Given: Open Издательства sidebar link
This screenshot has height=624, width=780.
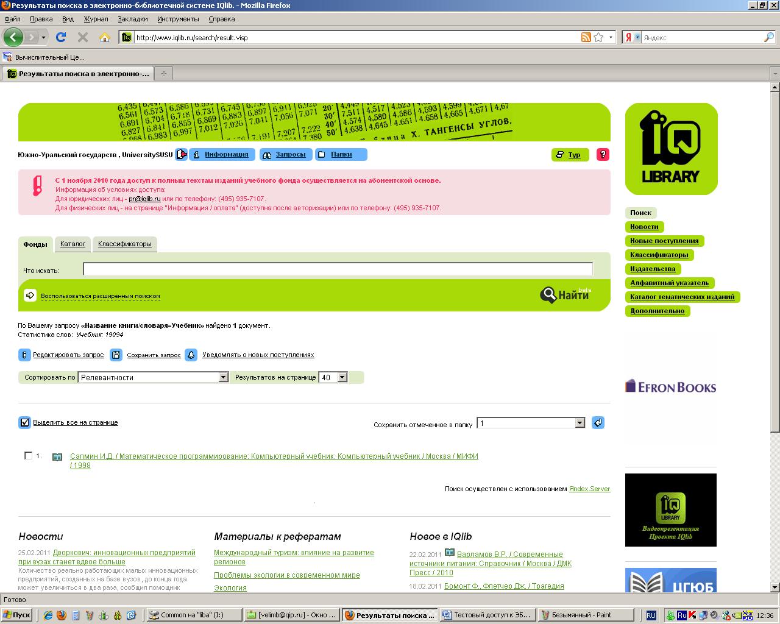Looking at the screenshot, I should (x=653, y=269).
